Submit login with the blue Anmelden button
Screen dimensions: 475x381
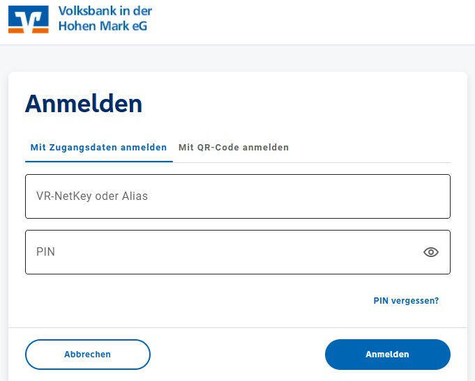point(387,355)
